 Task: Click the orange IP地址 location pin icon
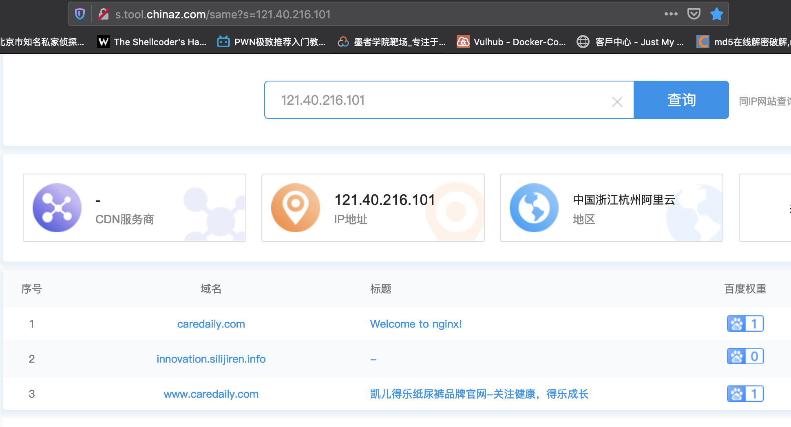pos(296,208)
